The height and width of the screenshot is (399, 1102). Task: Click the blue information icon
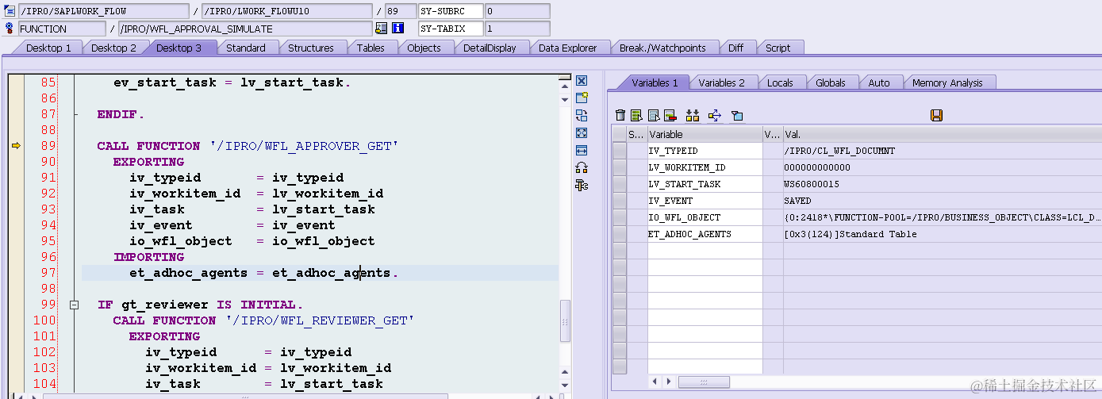pyautogui.click(x=398, y=29)
